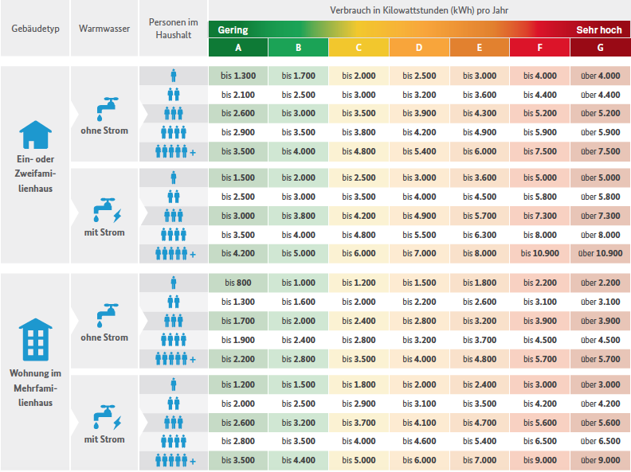Screen dimensions: 631x472
Task: Click the Warmwasser column header
Action: click(x=104, y=29)
